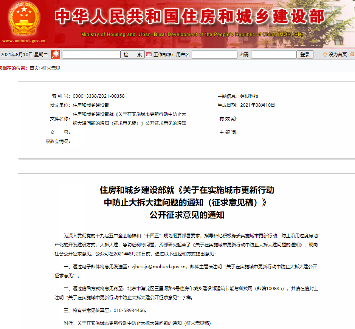Click the set-as-homepage house icon
Screen dimensions: 355x329
[x=325, y=54]
